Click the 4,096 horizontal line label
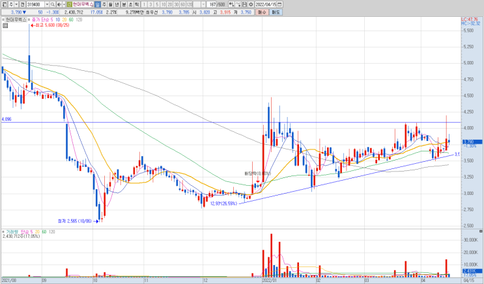The image size is (484, 284). coord(6,119)
